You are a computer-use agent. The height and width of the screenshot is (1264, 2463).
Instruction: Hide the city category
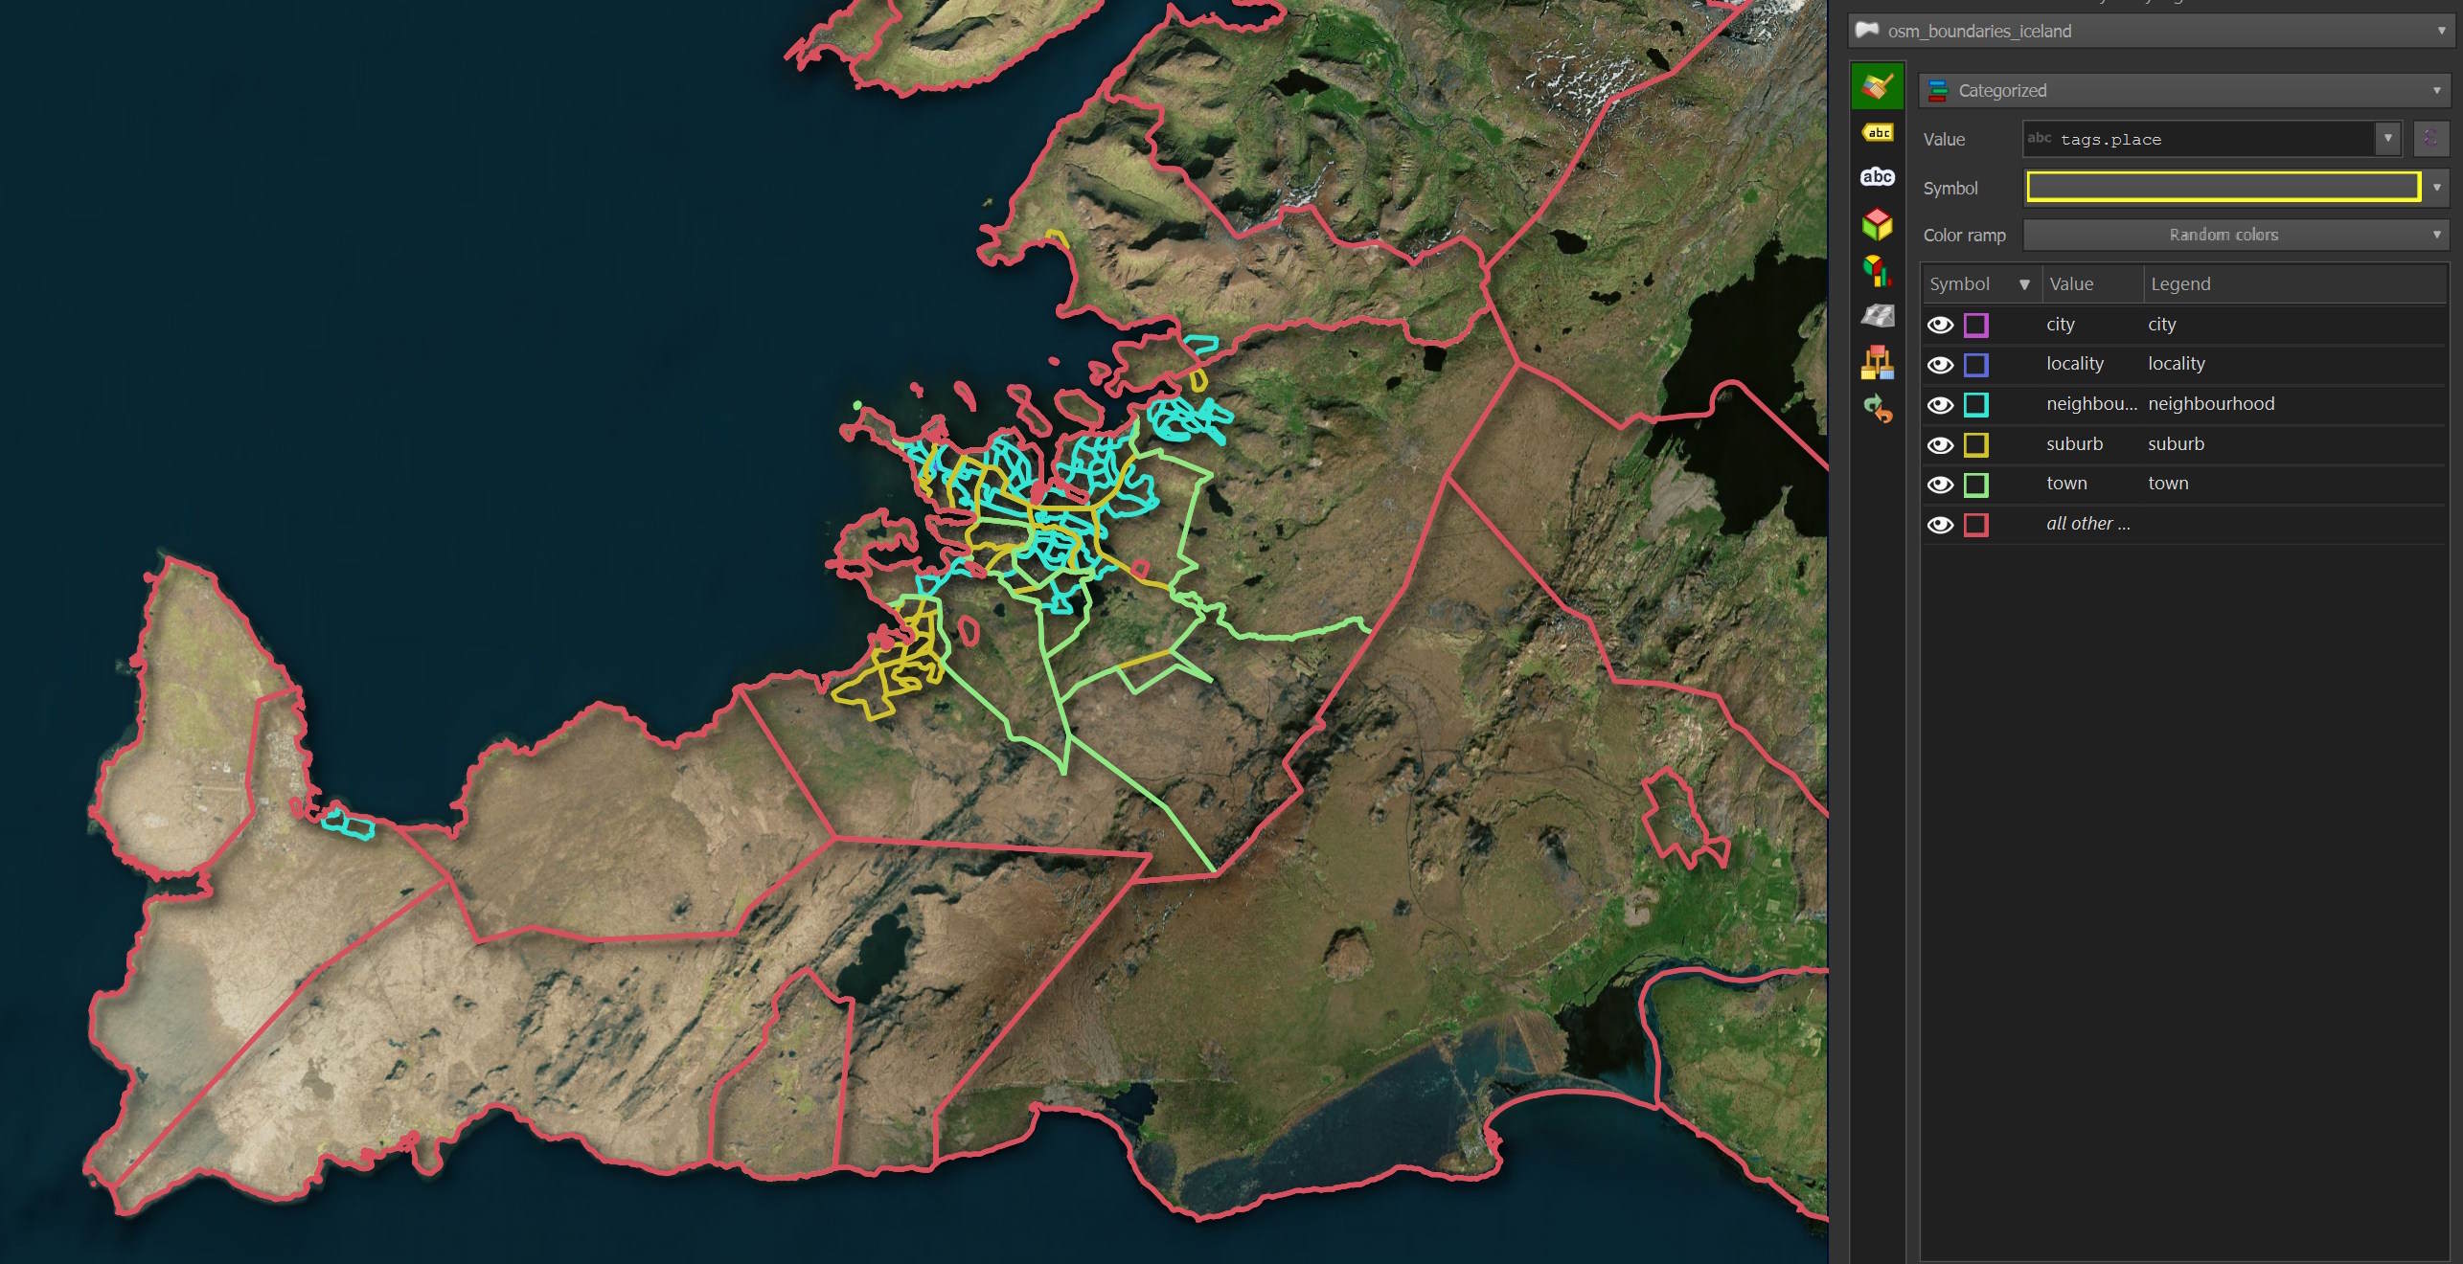pyautogui.click(x=1940, y=325)
